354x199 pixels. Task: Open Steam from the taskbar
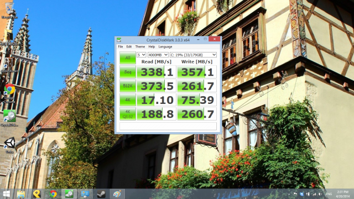point(101,194)
